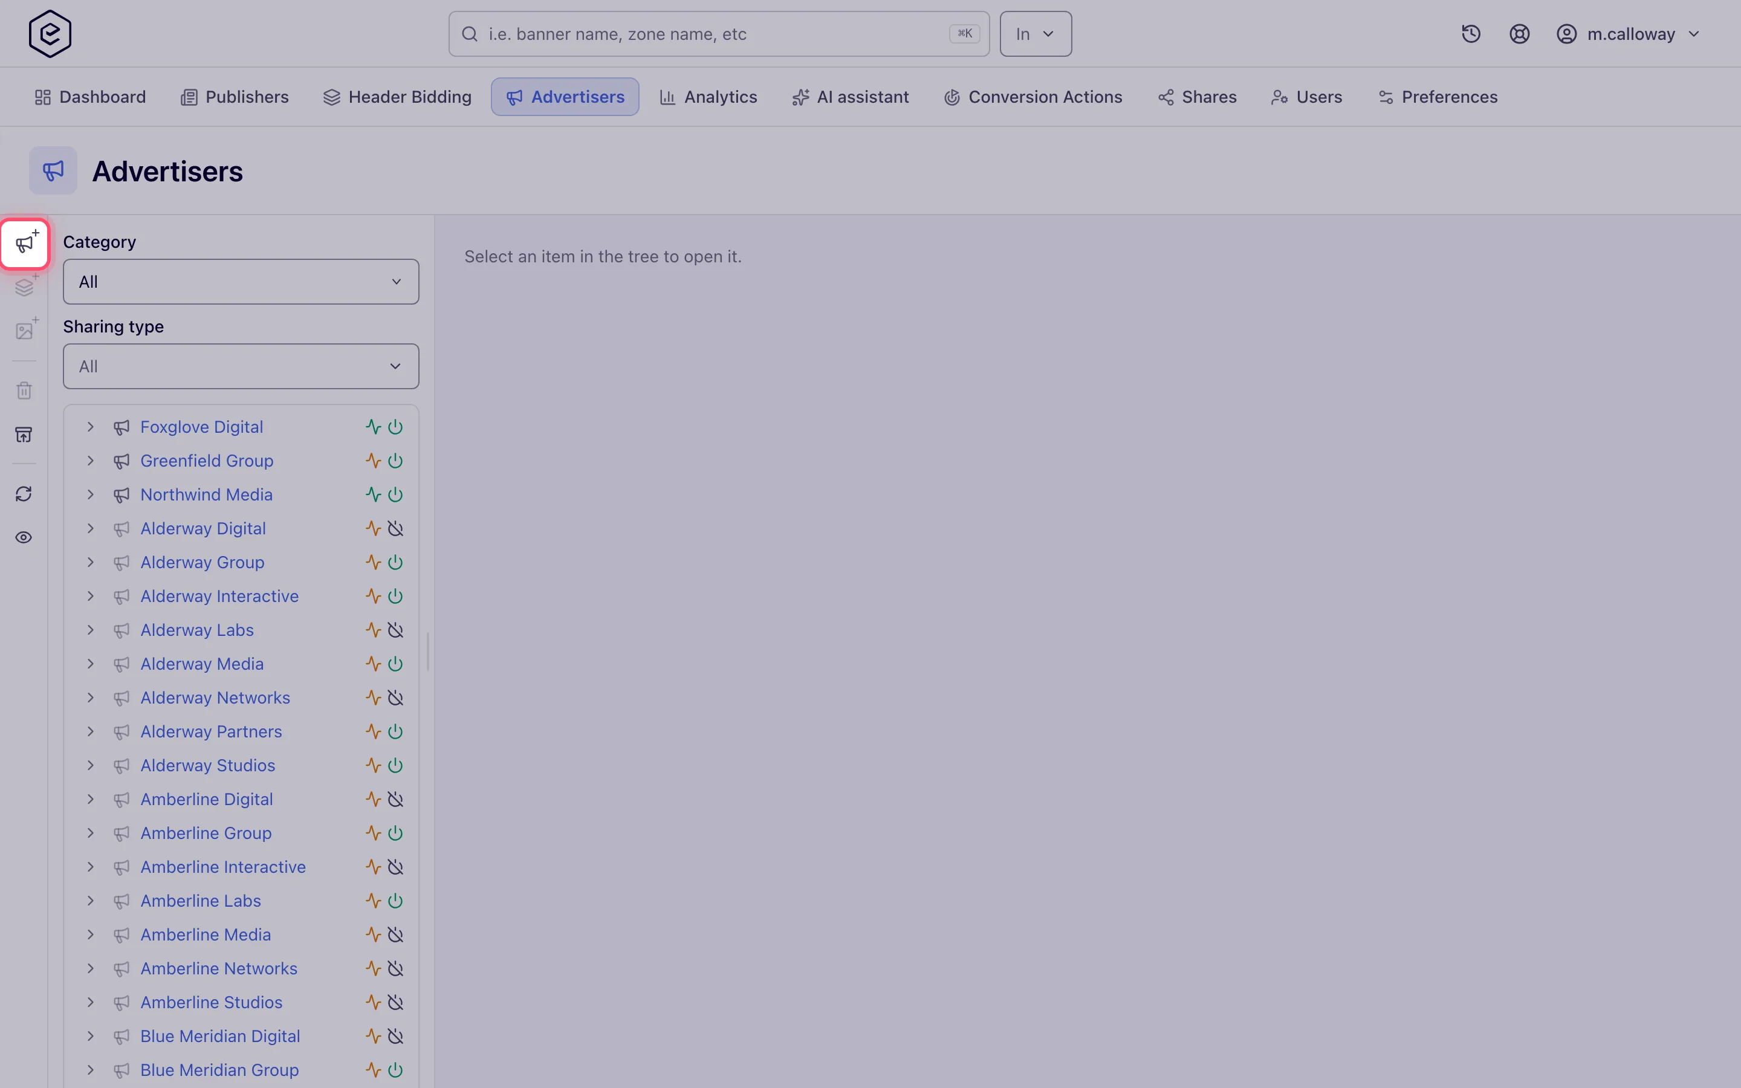Toggle disabled status of Alderway Labs
This screenshot has width=1741, height=1088.
(x=395, y=630)
